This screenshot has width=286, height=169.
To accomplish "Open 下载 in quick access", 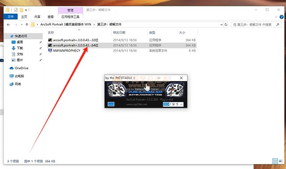I will (x=20, y=48).
